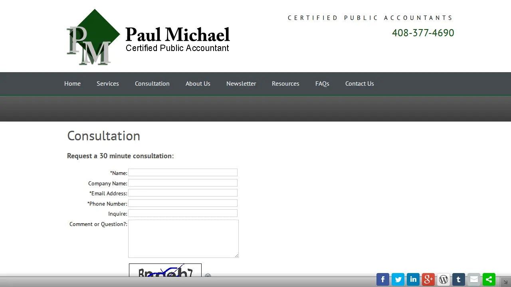Image resolution: width=511 pixels, height=287 pixels.
Task: Click the Paul Michael PM logo
Action: 148,37
